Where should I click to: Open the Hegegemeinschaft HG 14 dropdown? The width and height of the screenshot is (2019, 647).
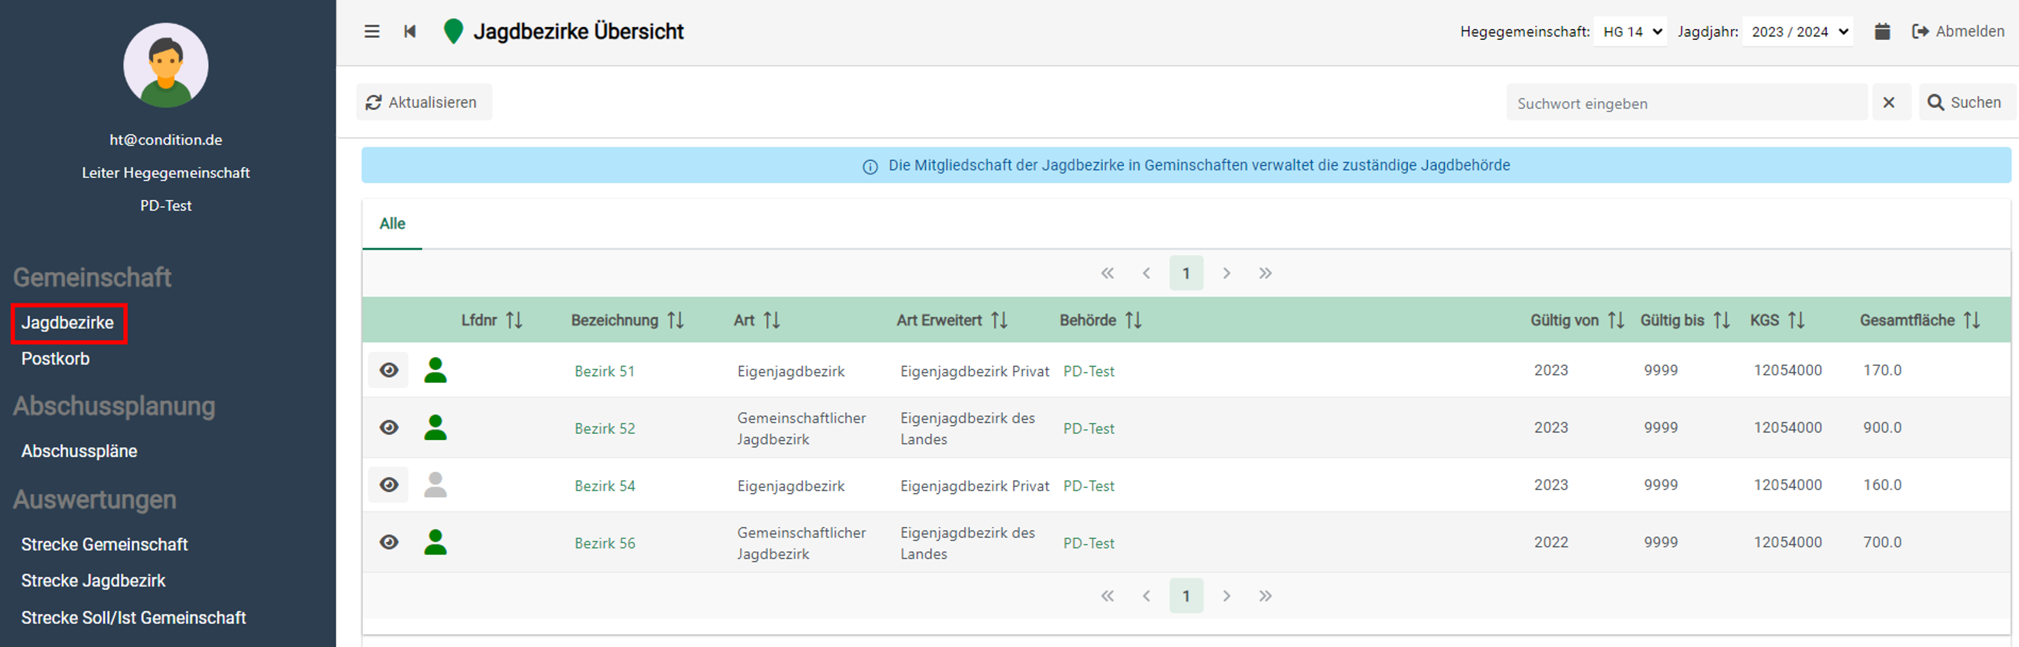tap(1631, 32)
